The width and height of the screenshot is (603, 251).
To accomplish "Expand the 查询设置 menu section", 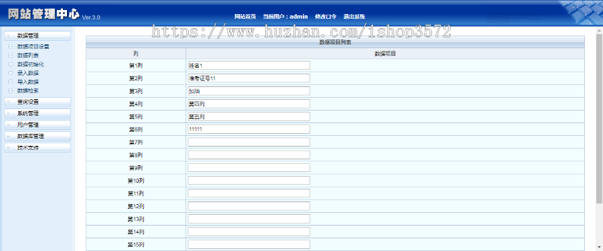I will click(38, 102).
